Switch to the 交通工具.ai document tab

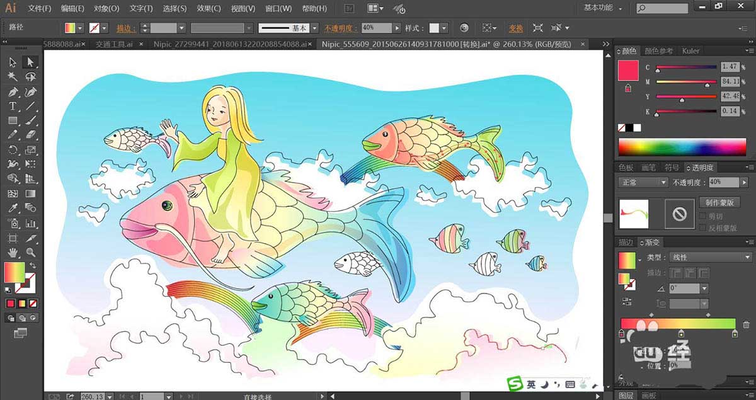(114, 44)
